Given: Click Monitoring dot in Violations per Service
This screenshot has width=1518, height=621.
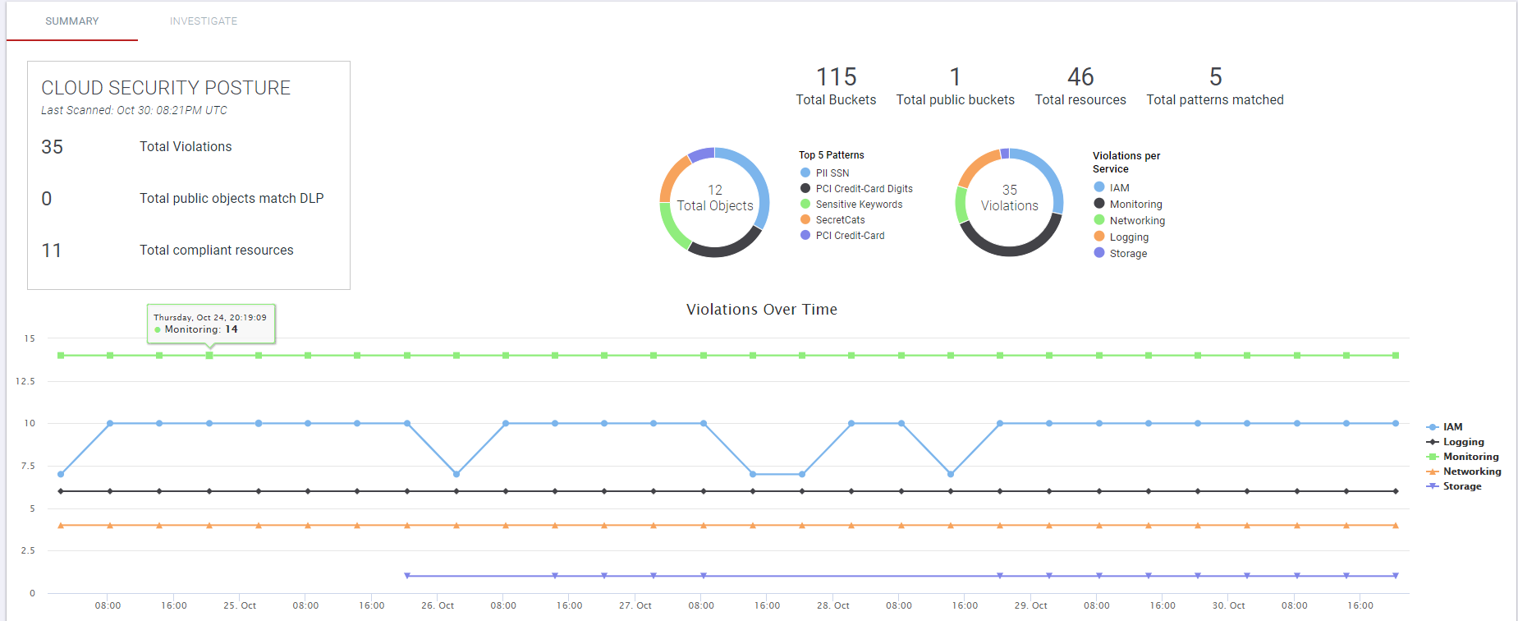Looking at the screenshot, I should coord(1099,204).
